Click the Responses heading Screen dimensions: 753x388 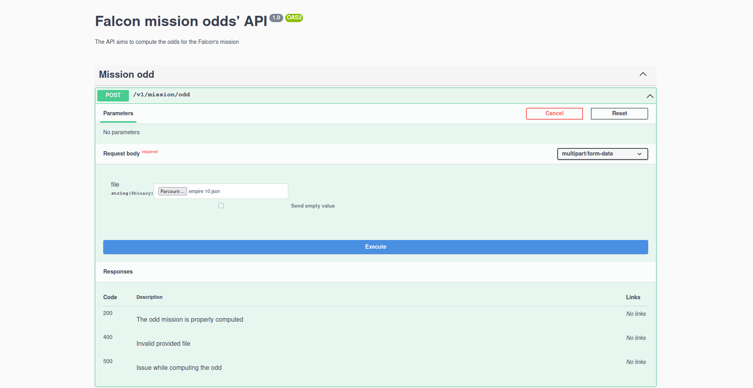tap(118, 272)
